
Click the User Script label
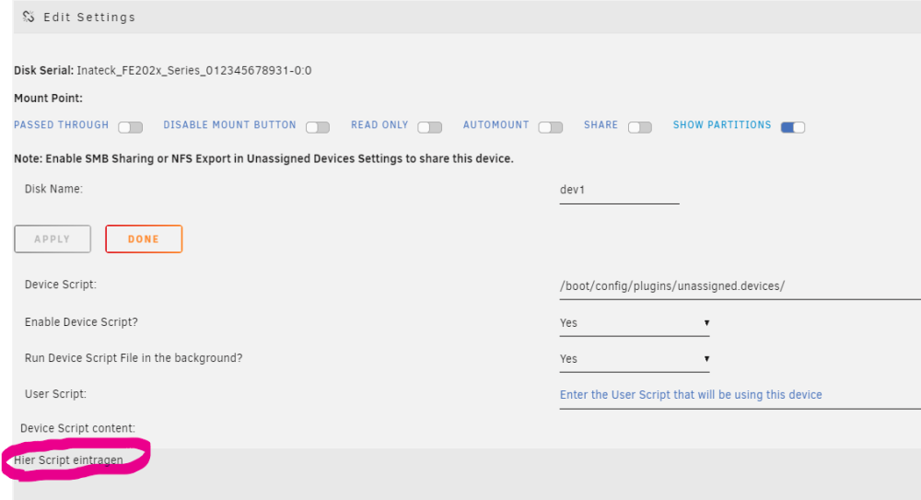coord(55,394)
